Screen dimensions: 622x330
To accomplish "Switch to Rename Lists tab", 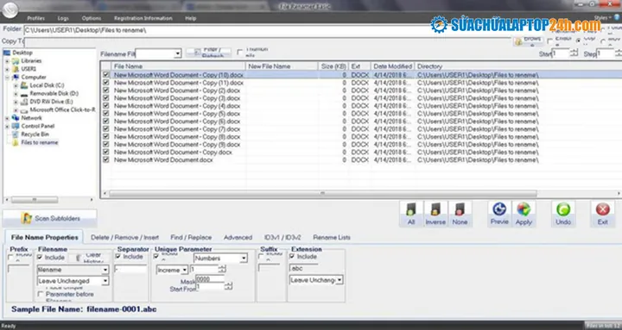I will pos(332,238).
